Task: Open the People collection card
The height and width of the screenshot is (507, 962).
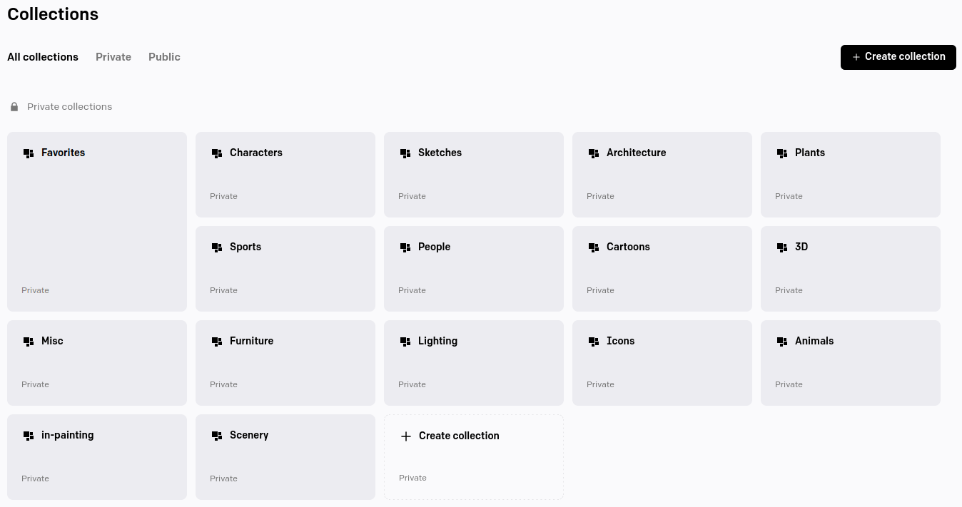Action: pyautogui.click(x=474, y=269)
